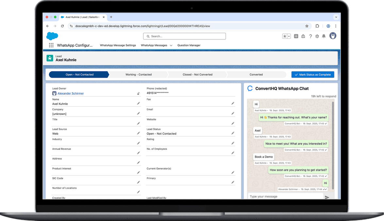This screenshot has height=221, width=384.
Task: Reload the page
Action: 62,26
